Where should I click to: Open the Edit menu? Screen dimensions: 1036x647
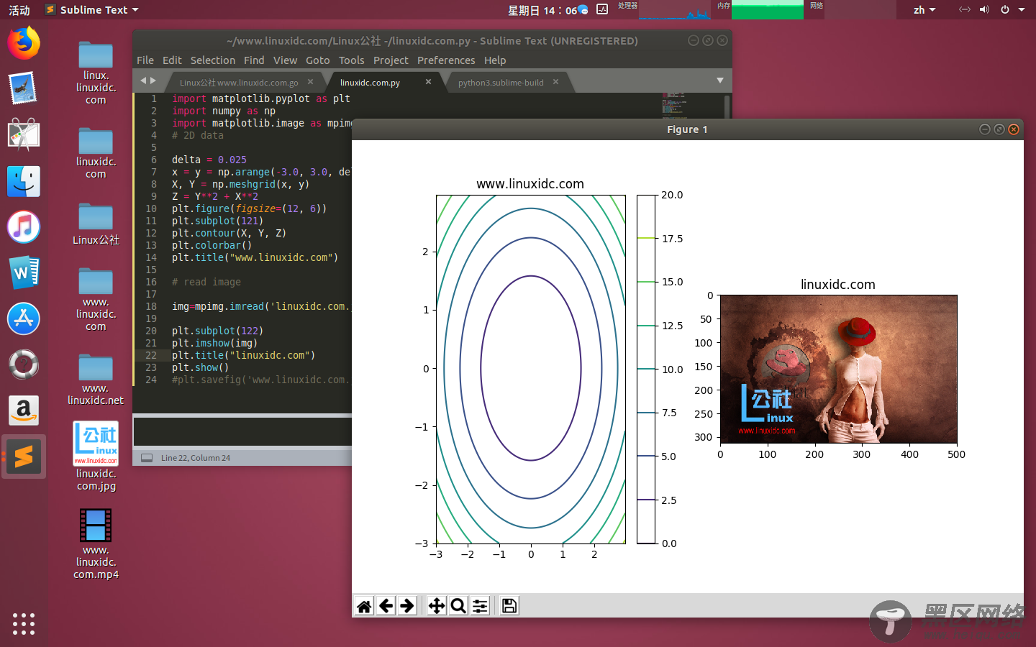[172, 60]
